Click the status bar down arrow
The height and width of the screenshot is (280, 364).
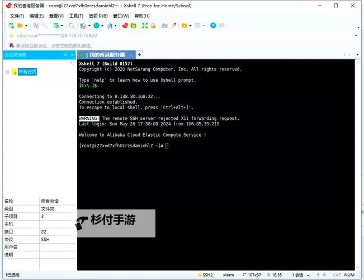coord(324,275)
